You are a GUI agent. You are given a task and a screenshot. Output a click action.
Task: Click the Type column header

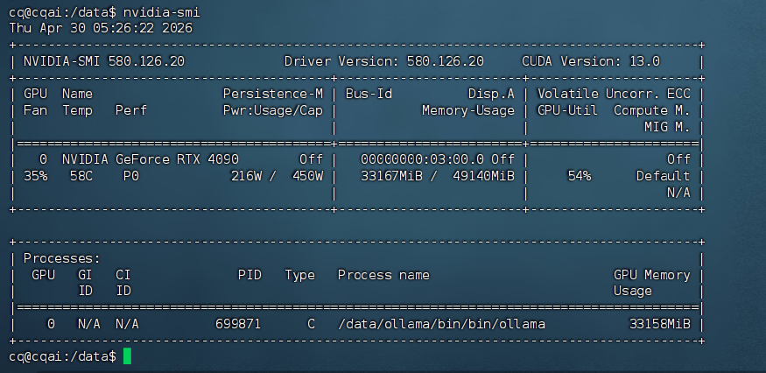click(300, 275)
